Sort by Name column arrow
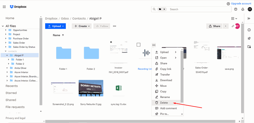The image size is (254, 123). pyautogui.click(x=63, y=35)
